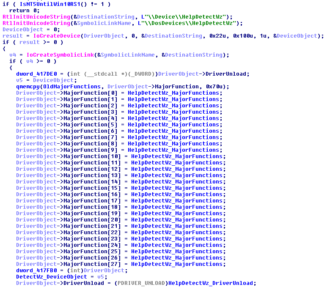Click MajorFunction[26] assignment line
This screenshot has width=327, height=287.
(x=121, y=257)
